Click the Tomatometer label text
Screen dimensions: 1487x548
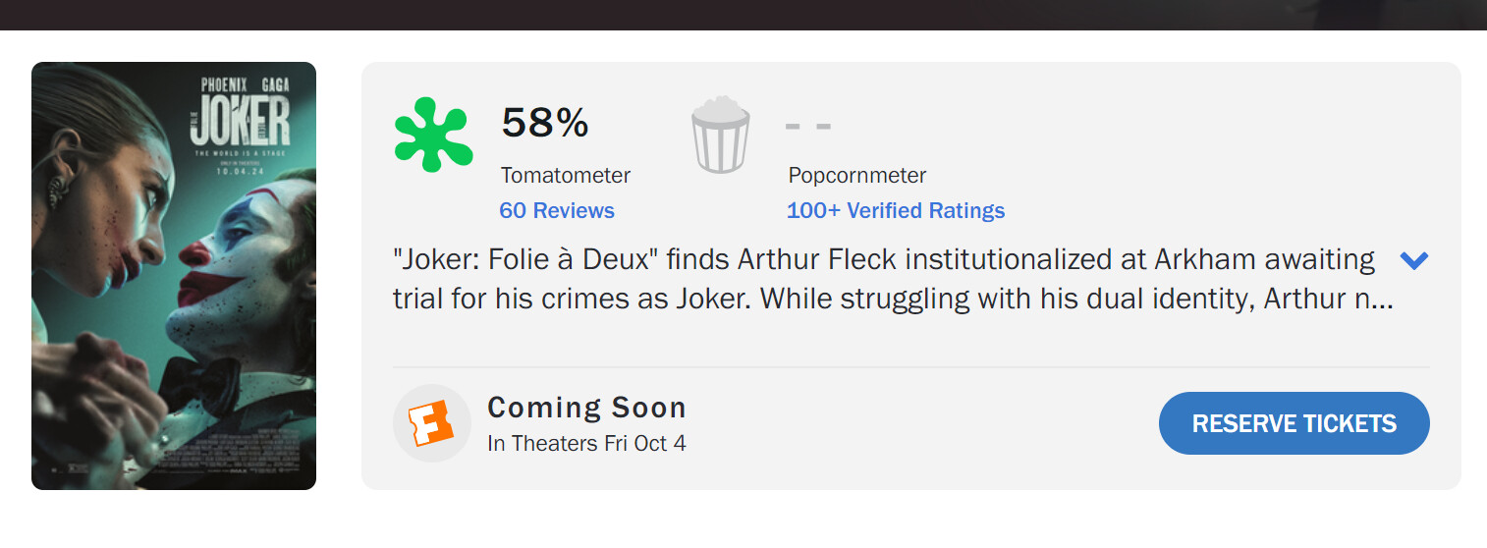click(x=566, y=176)
